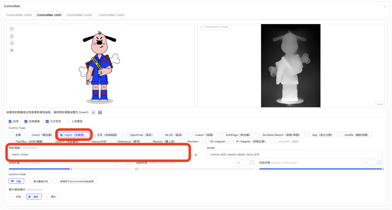The image size is (392, 210).
Task: Choose the 裁剪 crop resize mode
Action: pyautogui.click(x=34, y=197)
